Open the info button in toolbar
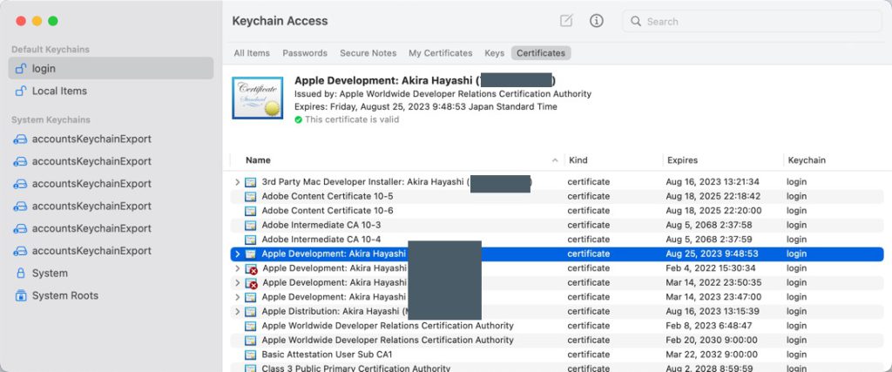Viewport: 892px width, 372px height. (596, 21)
